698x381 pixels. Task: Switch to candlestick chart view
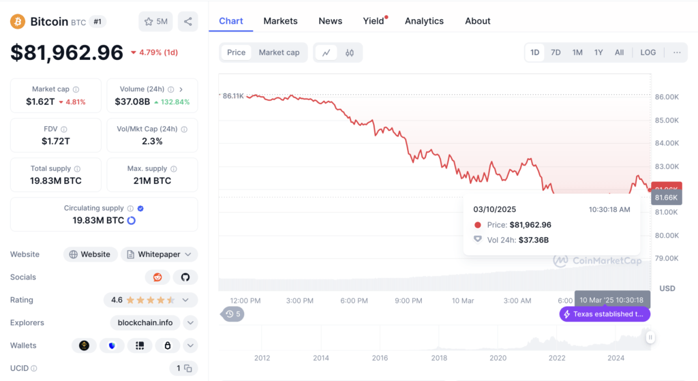350,52
